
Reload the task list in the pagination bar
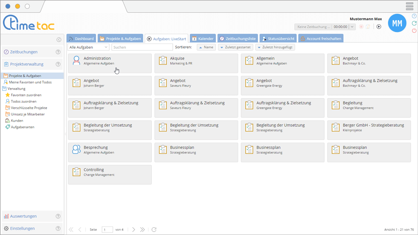(154, 229)
